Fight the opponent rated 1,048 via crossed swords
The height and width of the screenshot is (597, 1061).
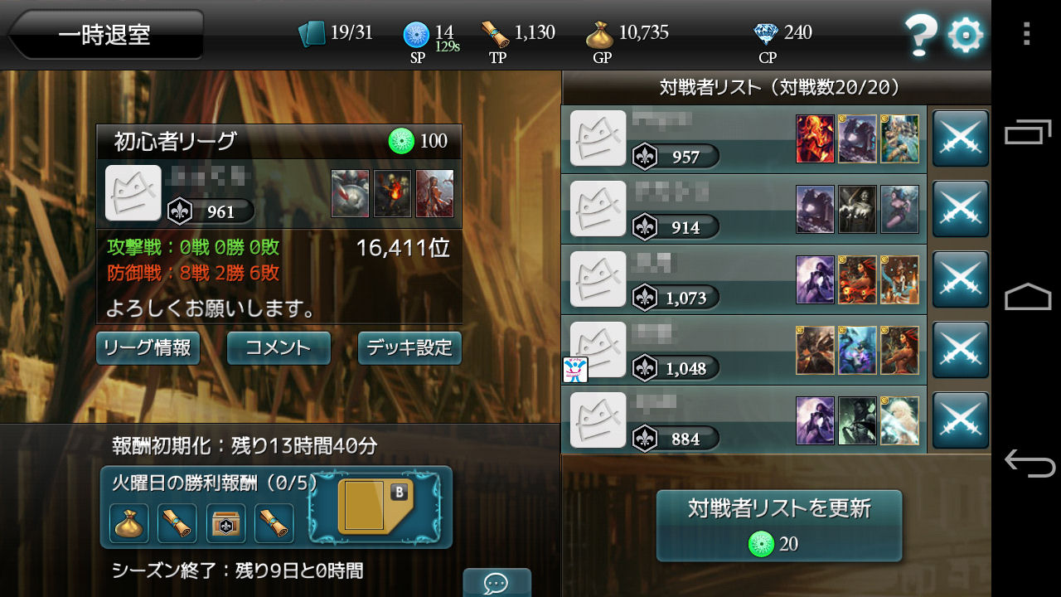pos(961,350)
